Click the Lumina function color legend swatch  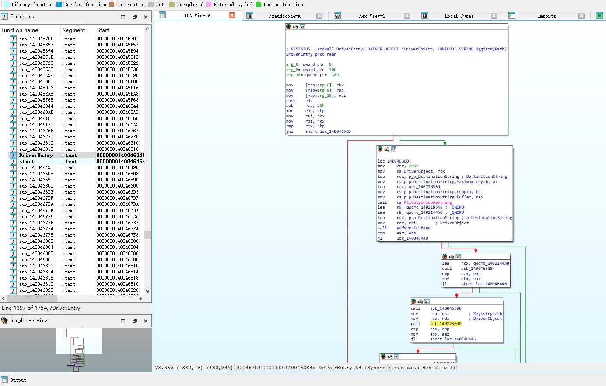pos(259,4)
